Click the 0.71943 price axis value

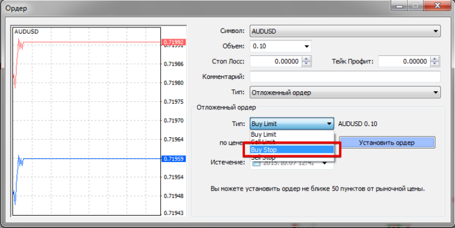click(174, 213)
